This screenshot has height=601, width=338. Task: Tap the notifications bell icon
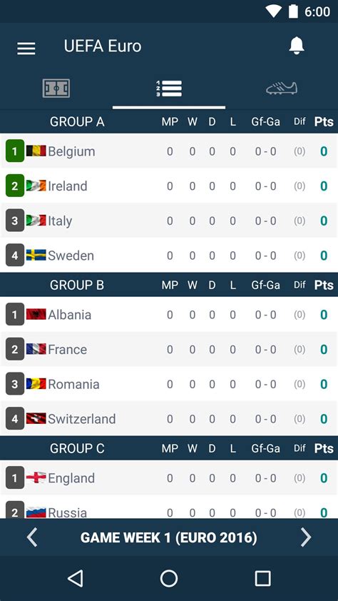tap(297, 46)
